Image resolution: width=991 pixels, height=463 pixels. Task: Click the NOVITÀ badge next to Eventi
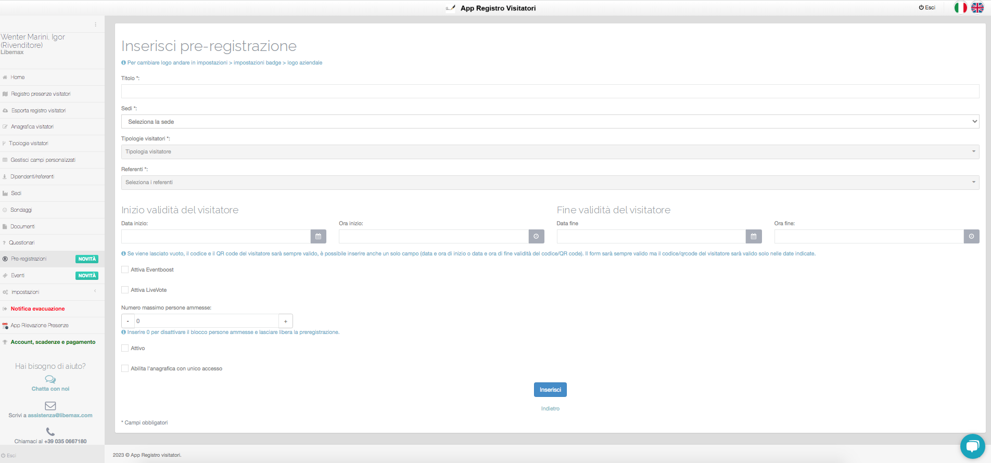87,276
